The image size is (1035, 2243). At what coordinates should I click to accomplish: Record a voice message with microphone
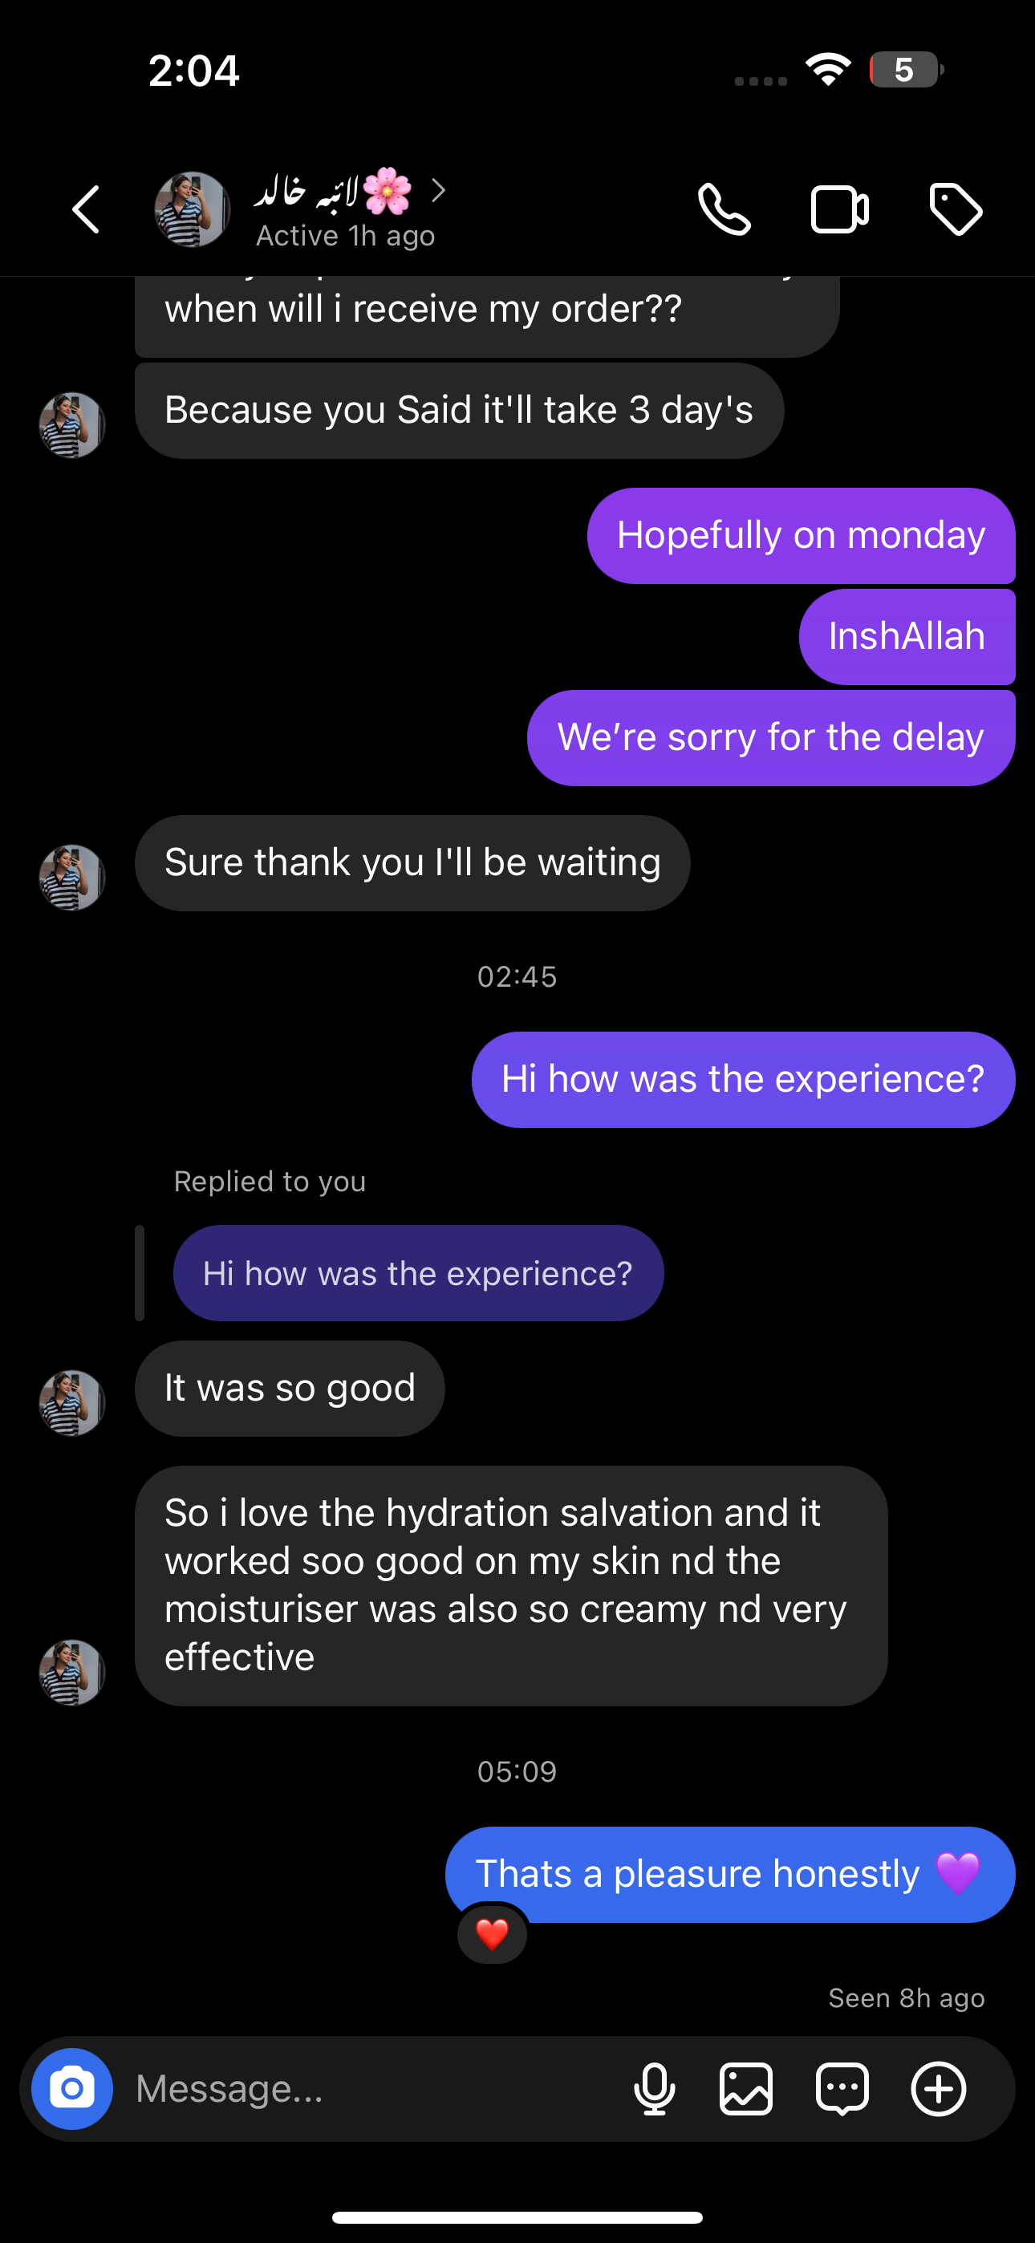[654, 2089]
